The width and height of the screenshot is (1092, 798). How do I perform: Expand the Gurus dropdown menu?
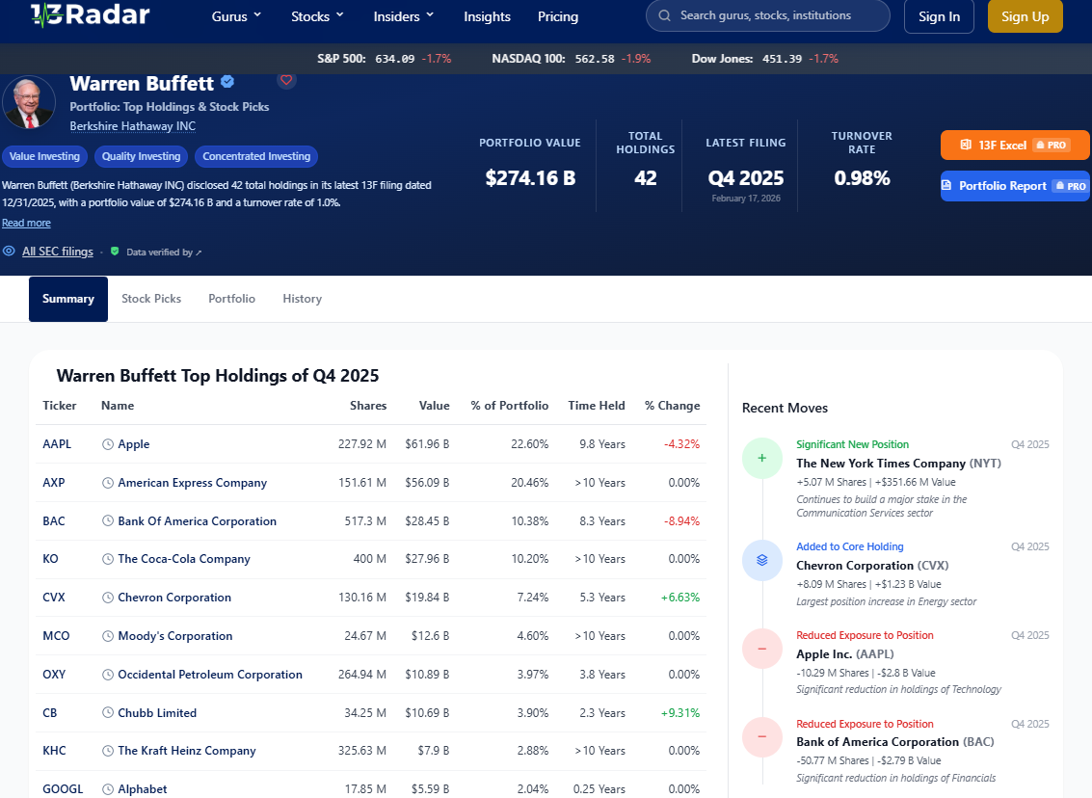tap(237, 16)
